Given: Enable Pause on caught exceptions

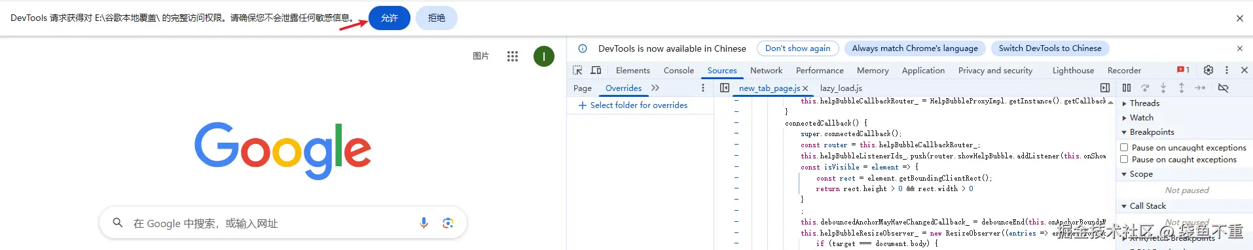Looking at the screenshot, I should click(1124, 160).
